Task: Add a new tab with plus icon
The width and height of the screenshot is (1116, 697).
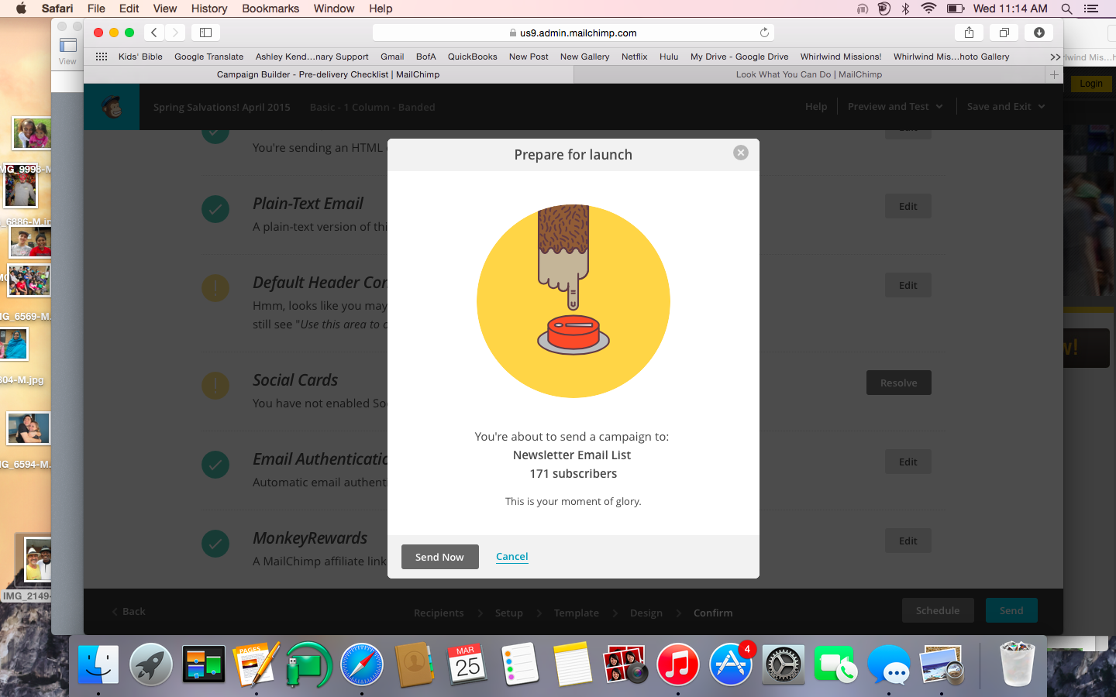Action: point(1054,74)
